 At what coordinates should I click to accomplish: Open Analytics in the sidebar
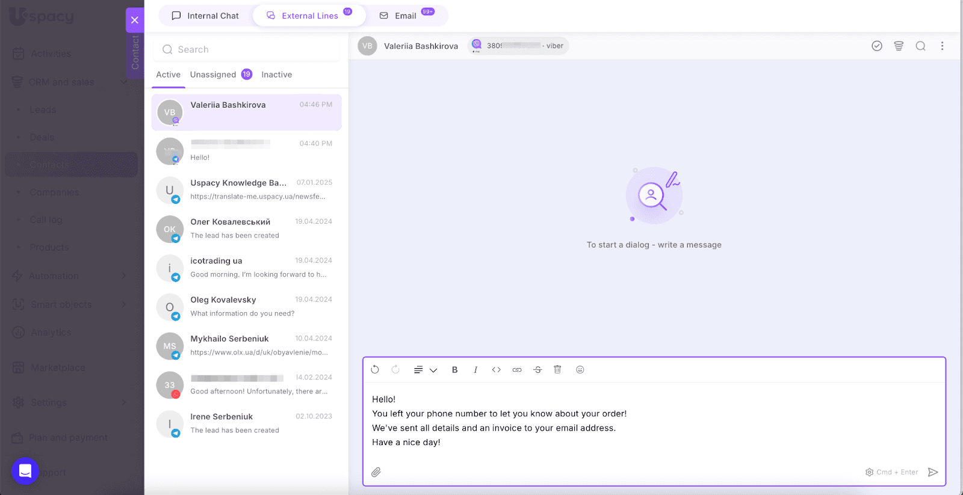click(x=51, y=332)
